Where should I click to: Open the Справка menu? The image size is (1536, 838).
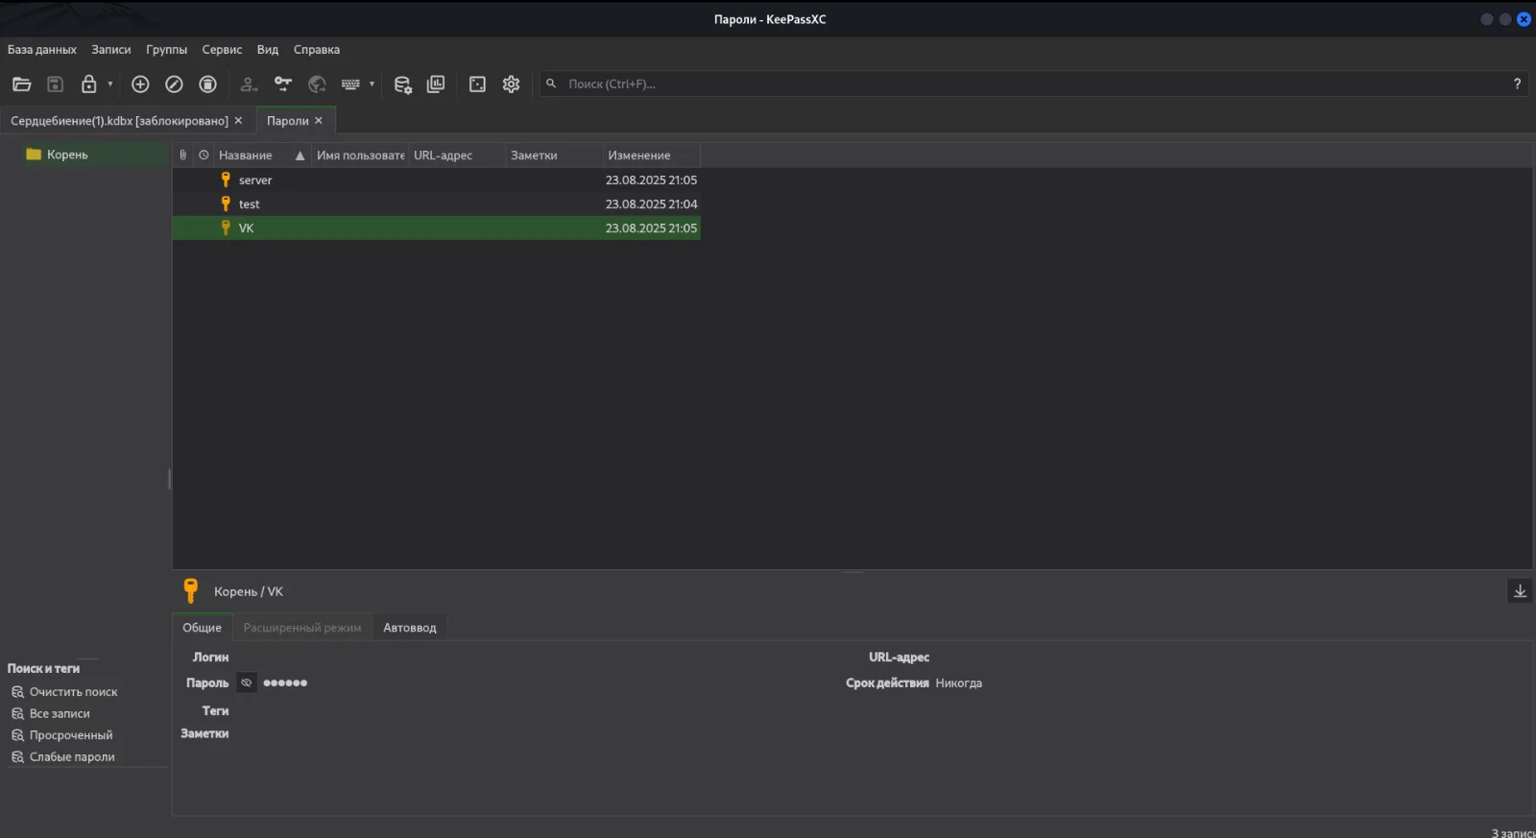pyautogui.click(x=317, y=50)
